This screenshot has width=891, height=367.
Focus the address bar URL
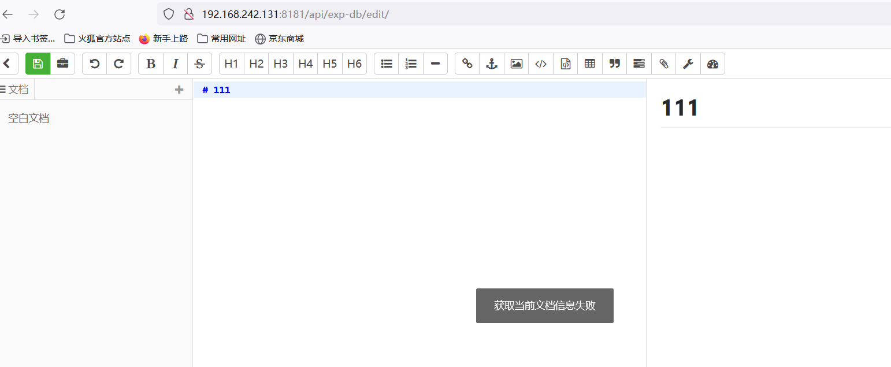coord(295,14)
